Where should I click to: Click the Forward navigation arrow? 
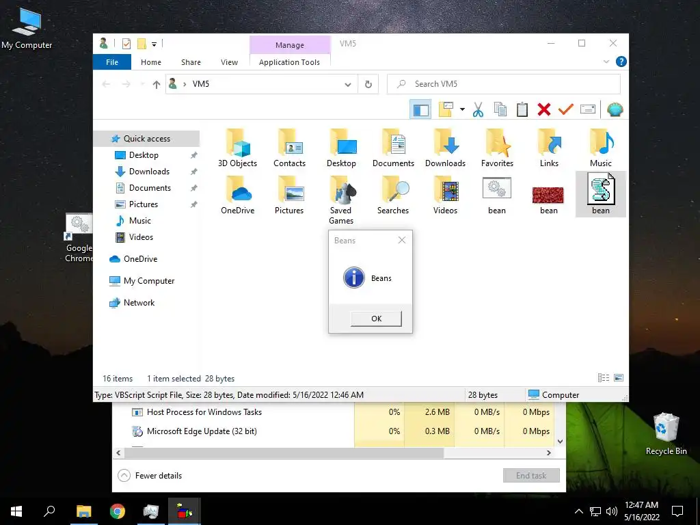(x=126, y=84)
